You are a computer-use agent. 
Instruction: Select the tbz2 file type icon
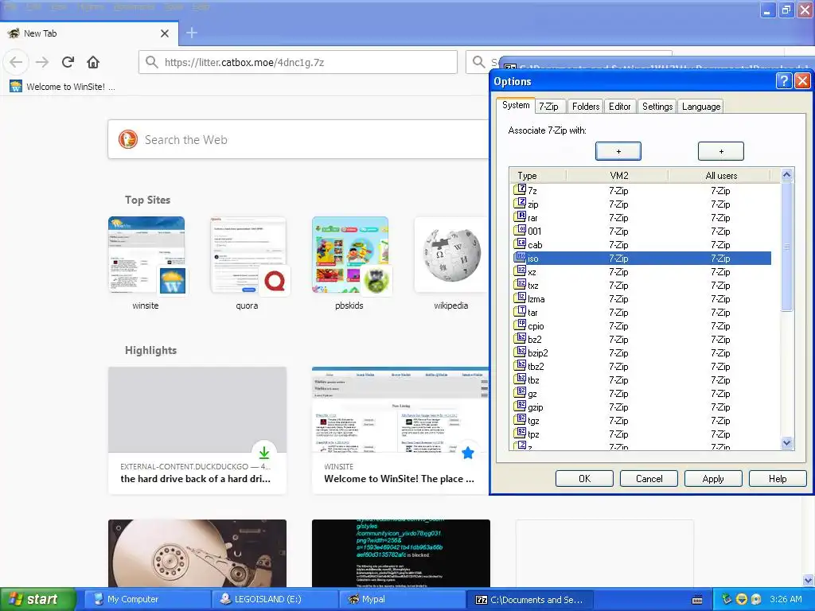pos(520,365)
